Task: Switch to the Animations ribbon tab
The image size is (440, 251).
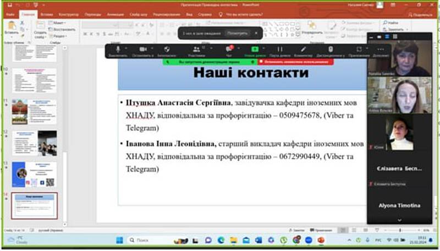Action: coord(115,14)
